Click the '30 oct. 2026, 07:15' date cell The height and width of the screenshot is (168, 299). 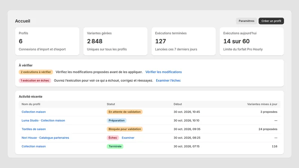tap(187, 146)
